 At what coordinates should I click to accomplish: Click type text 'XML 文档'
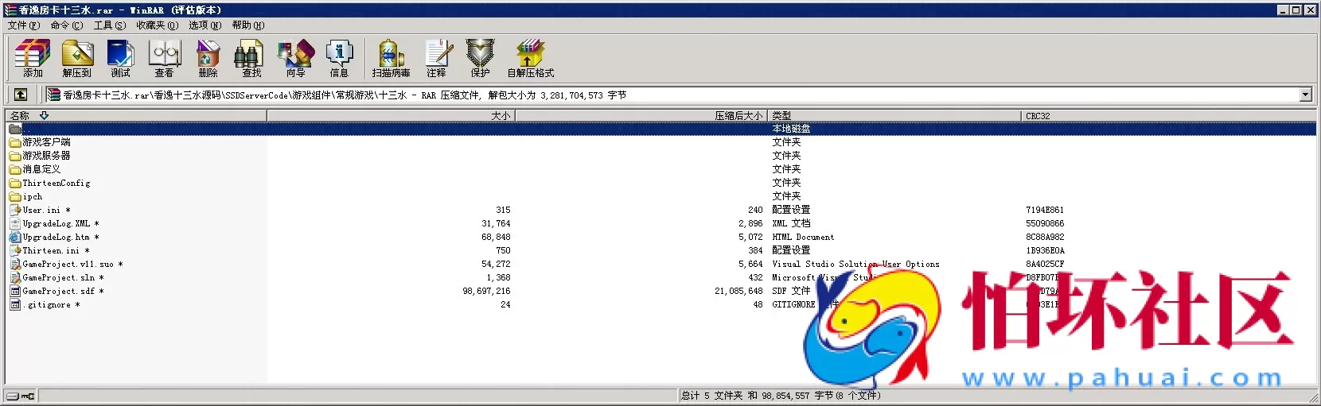coord(791,223)
